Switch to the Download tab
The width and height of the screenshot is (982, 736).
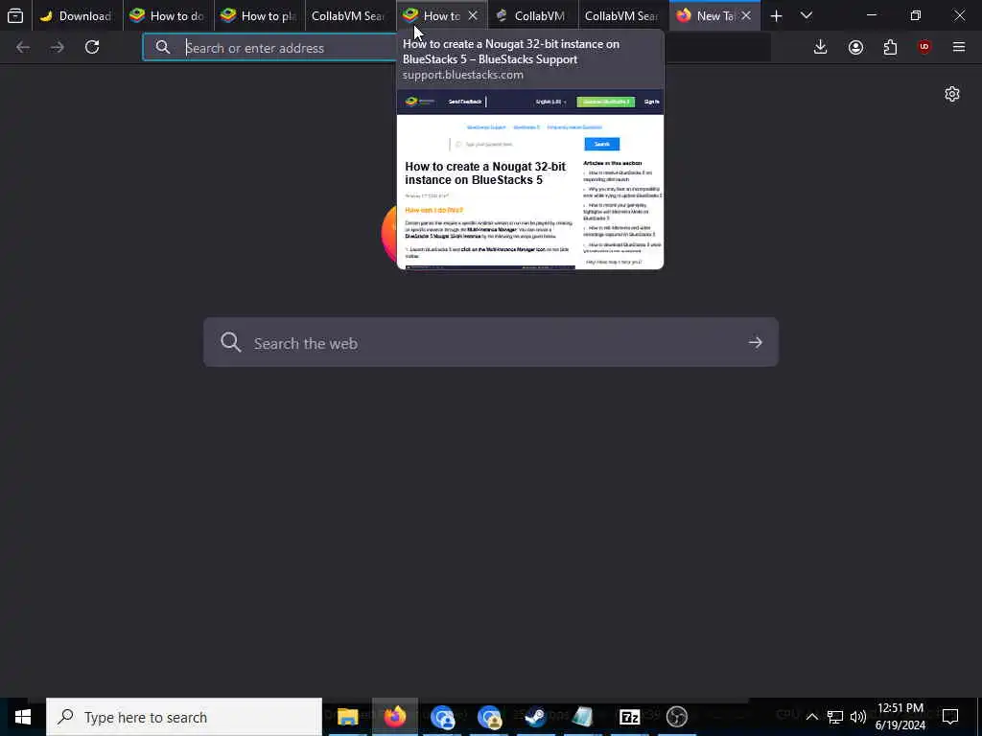[x=78, y=15]
